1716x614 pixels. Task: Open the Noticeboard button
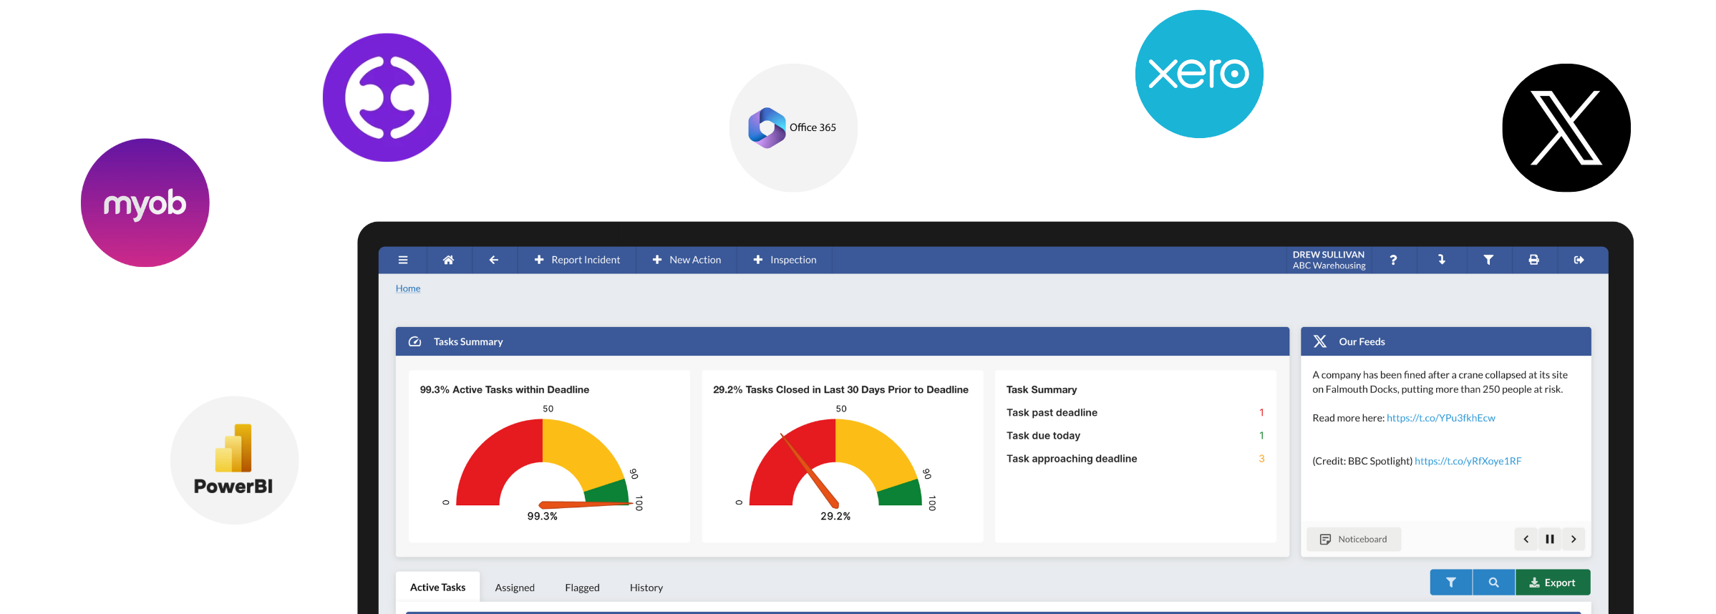[x=1354, y=539]
